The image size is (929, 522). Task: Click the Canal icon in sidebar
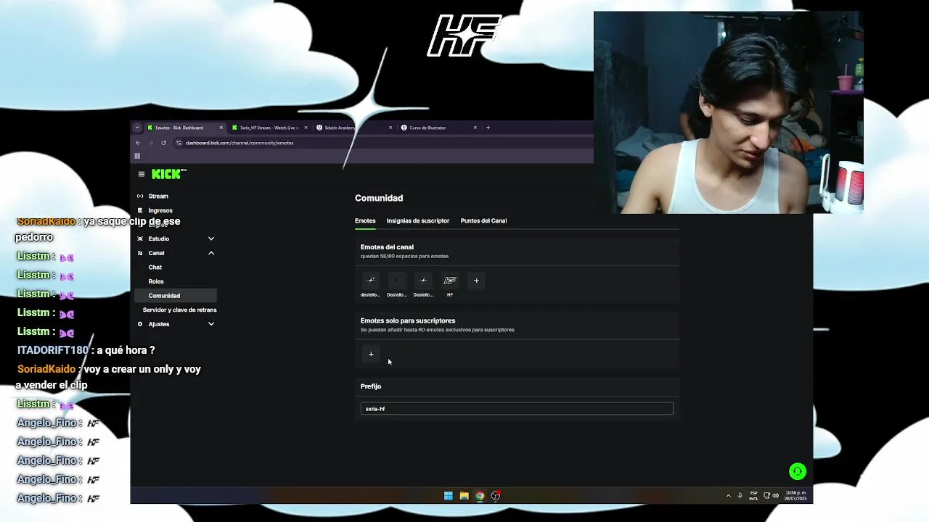pos(140,253)
